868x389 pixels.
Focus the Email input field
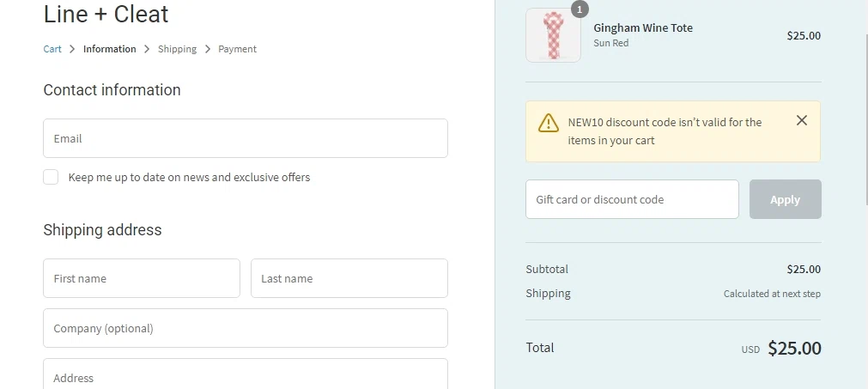click(246, 138)
